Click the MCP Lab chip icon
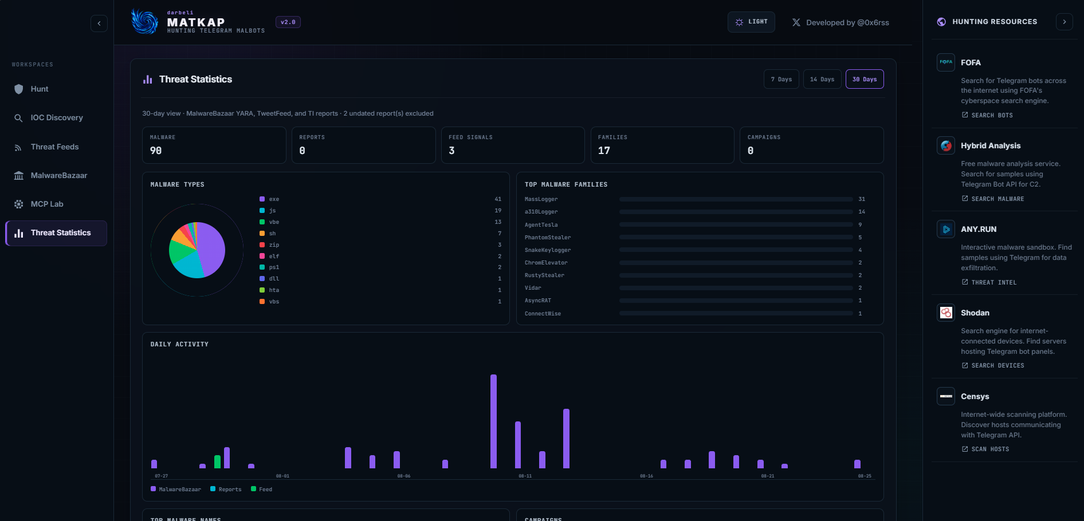The image size is (1084, 521). point(19,204)
